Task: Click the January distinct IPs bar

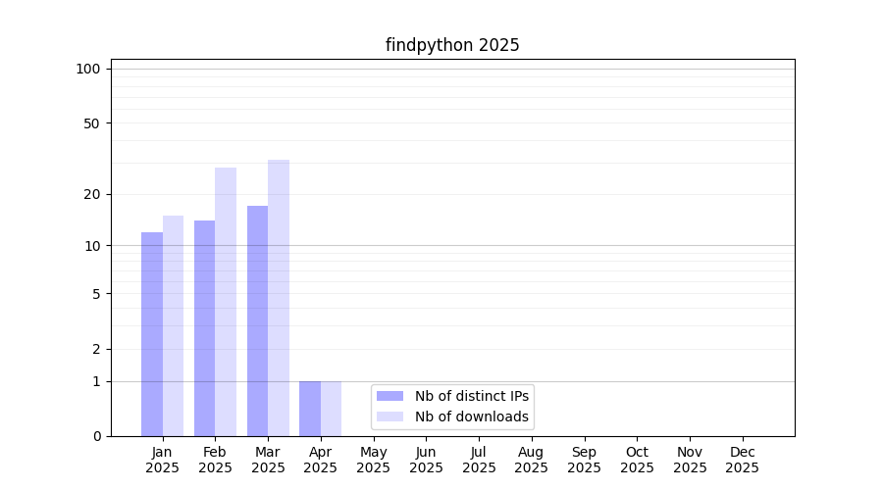Action: [x=152, y=334]
